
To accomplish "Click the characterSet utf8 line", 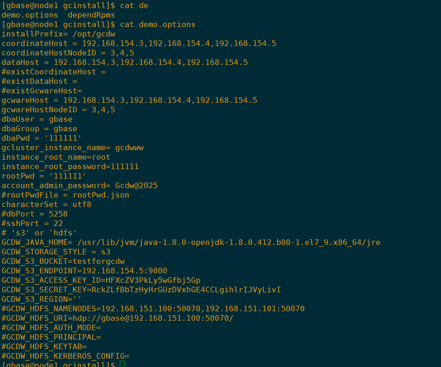I will [46, 205].
